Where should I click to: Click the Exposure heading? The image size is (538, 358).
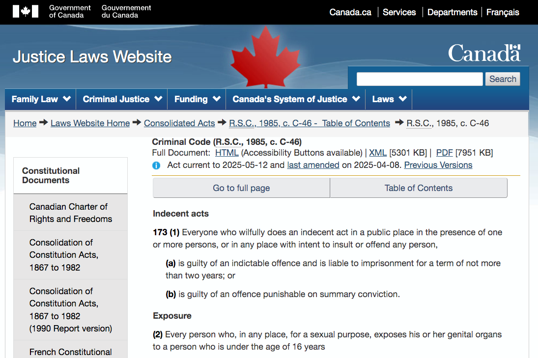pyautogui.click(x=172, y=316)
